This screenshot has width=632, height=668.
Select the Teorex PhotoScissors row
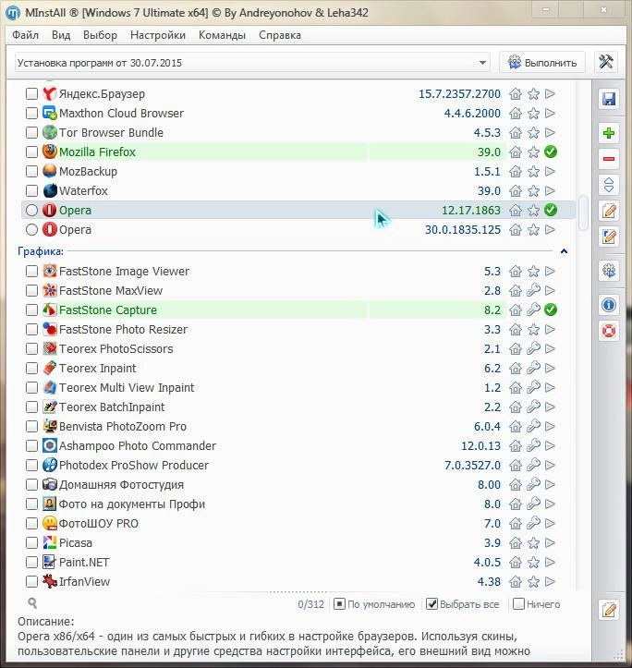(298, 349)
